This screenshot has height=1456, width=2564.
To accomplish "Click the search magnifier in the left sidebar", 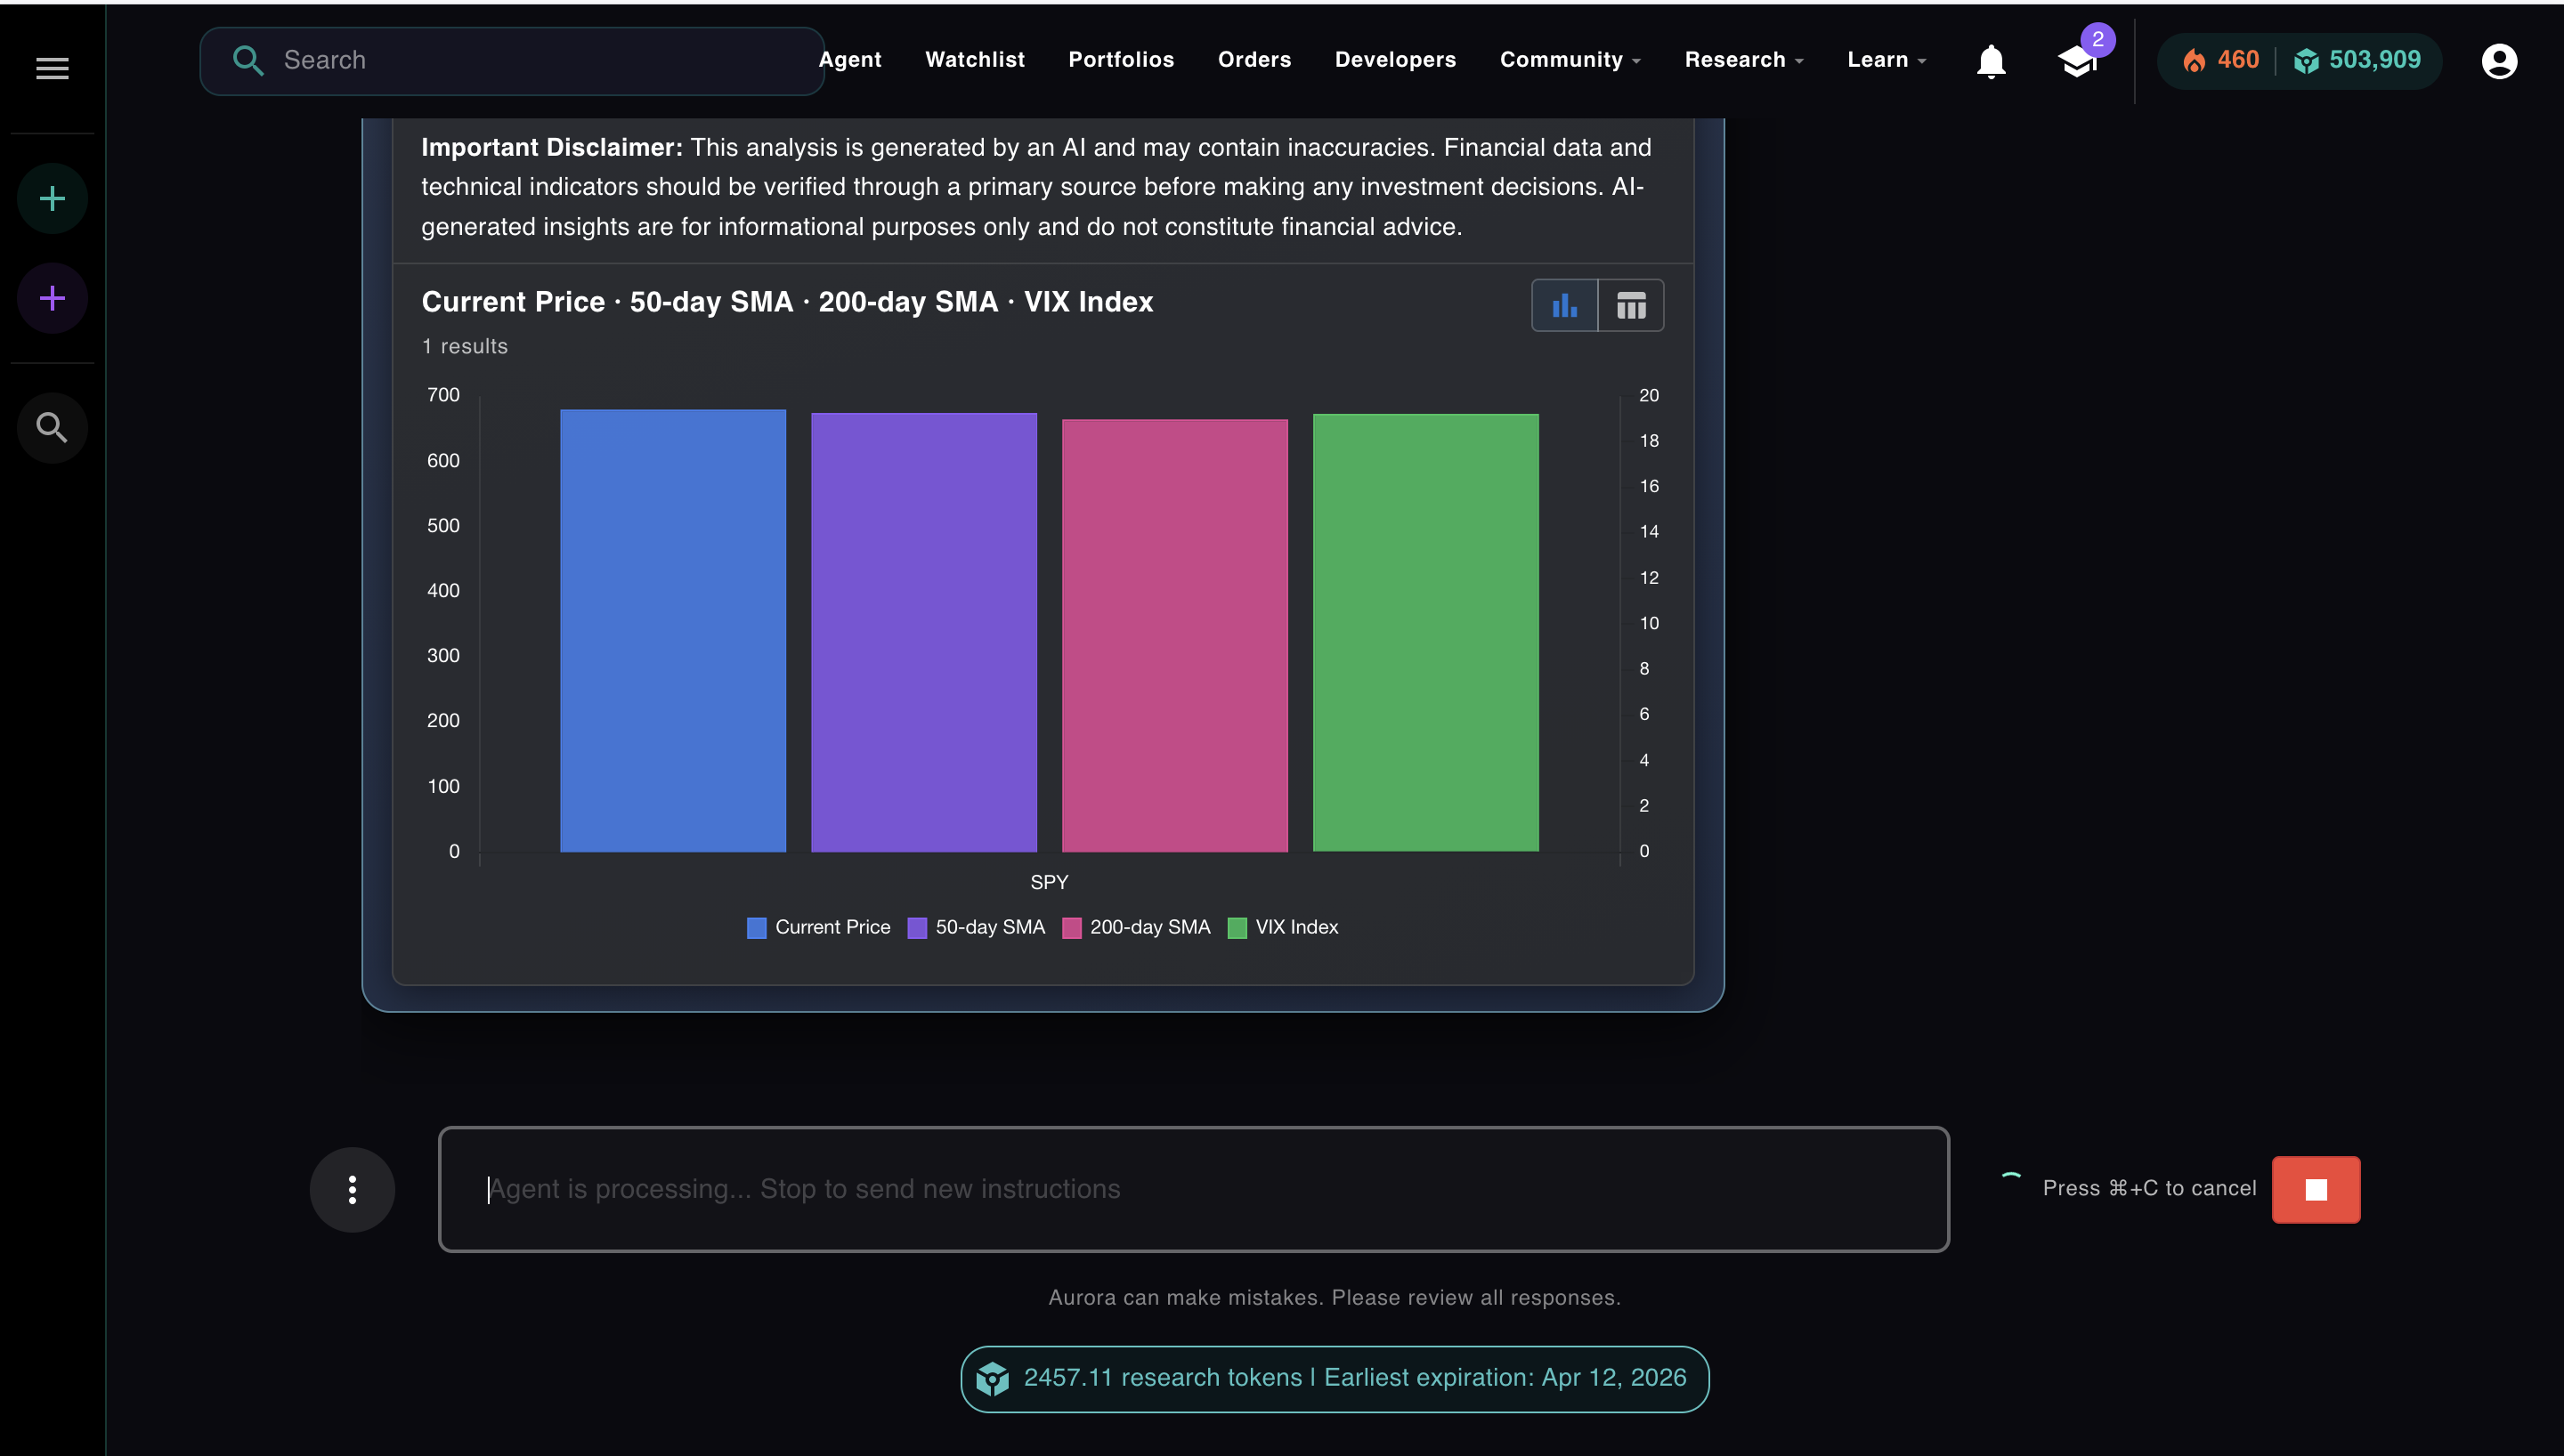I will (x=51, y=427).
